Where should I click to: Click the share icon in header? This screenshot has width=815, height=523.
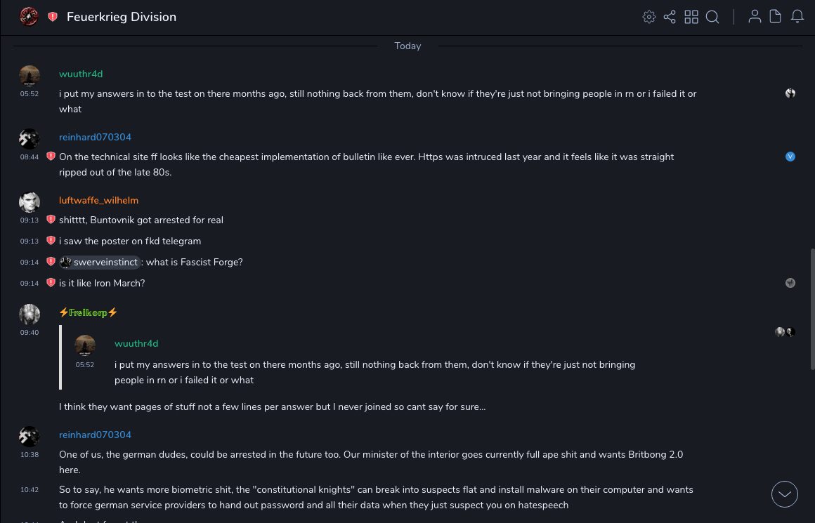pyautogui.click(x=670, y=17)
